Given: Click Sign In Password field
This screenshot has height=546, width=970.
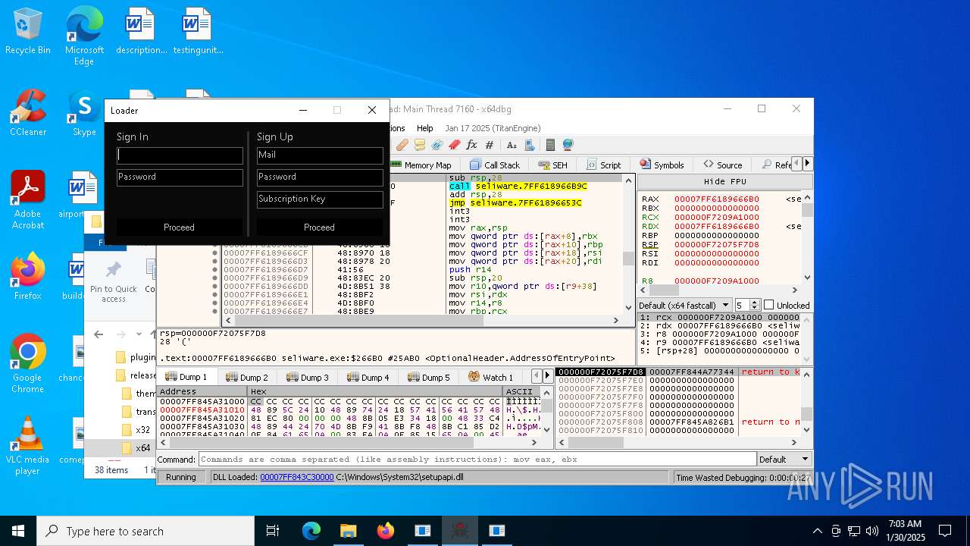Looking at the screenshot, I should (180, 177).
